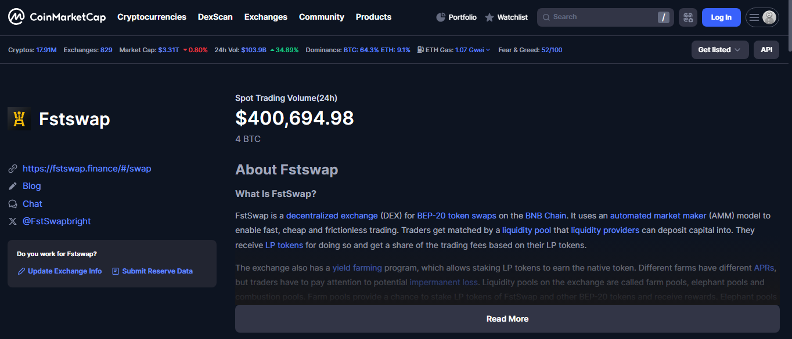Open the yield farming link
792x339 pixels.
(357, 268)
